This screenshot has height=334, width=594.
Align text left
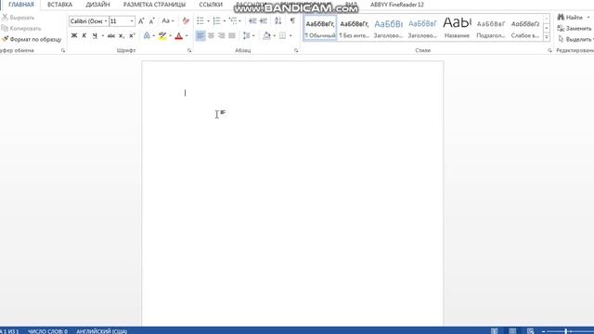coord(200,35)
